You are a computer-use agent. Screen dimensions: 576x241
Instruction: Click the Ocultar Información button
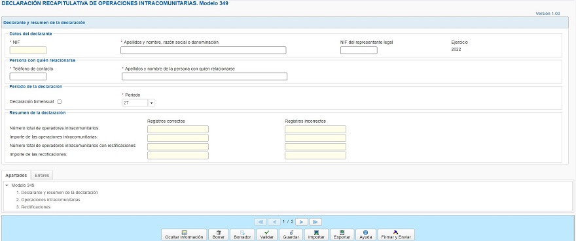pyautogui.click(x=184, y=234)
